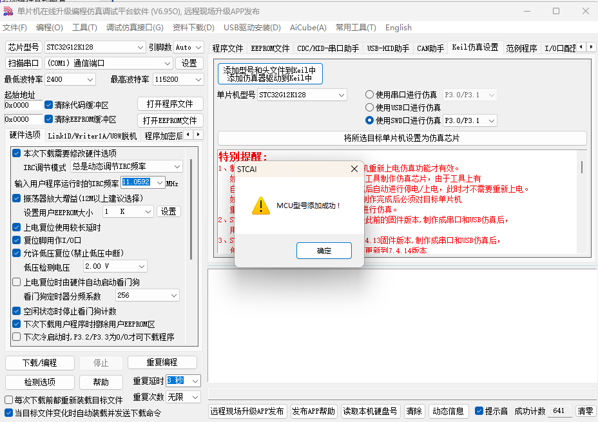Select Keil仿真设置 tab
The image size is (598, 422).
pos(475,47)
